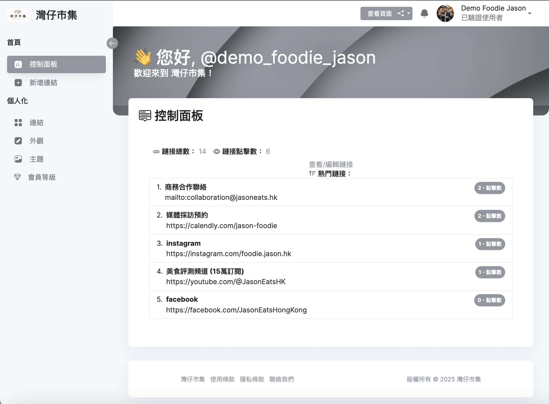Click the 2 - 點擊數 badge for 媒體採訪預約

click(490, 216)
